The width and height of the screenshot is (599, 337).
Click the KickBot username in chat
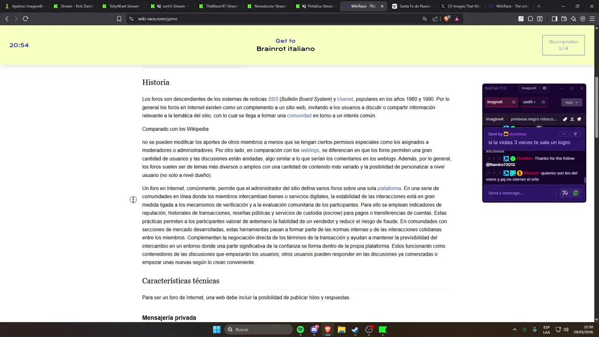[525, 159]
